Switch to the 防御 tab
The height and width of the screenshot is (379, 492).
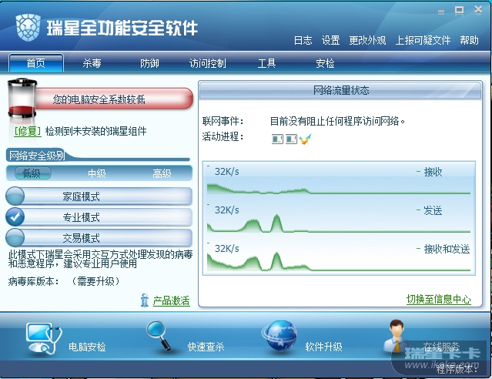pyautogui.click(x=149, y=63)
